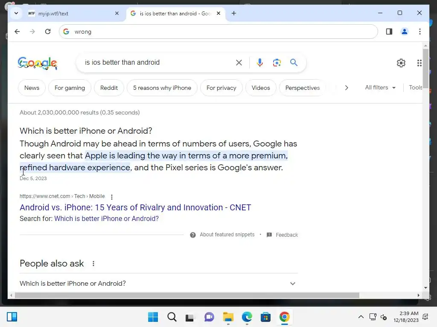Viewport: 437px width, 327px height.
Task: Select the '5 reasons why iPhone' chip
Action: [x=162, y=88]
